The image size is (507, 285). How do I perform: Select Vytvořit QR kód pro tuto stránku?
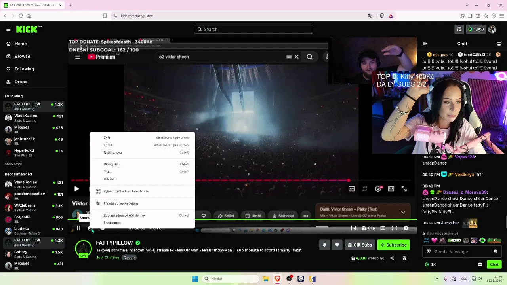(x=142, y=191)
